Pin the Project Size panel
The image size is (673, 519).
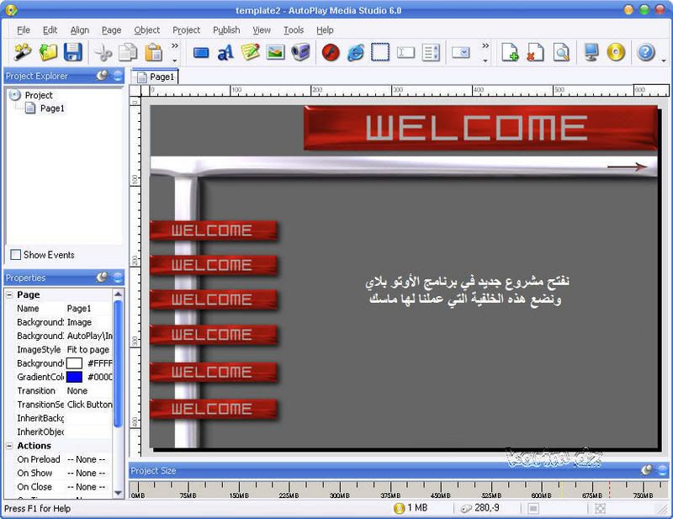[x=647, y=470]
